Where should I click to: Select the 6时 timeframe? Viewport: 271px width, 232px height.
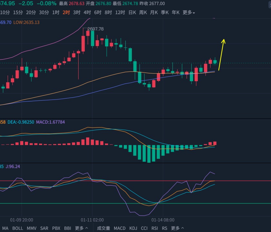[x=98, y=13]
